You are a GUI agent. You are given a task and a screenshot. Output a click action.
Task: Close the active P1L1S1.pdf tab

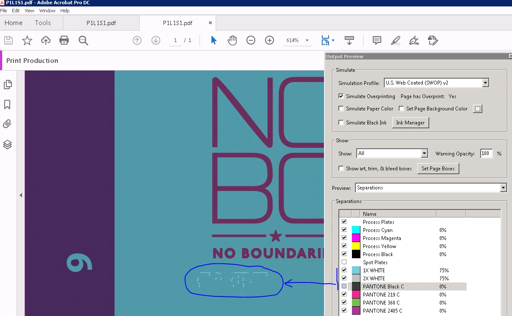[x=210, y=23]
